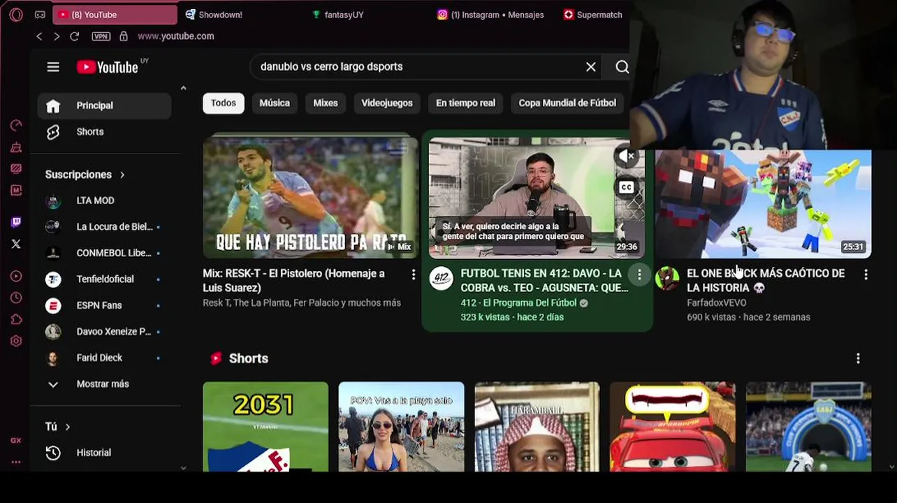Image resolution: width=897 pixels, height=503 pixels.
Task: Click the workspaces icon beside Opera logo
Action: click(x=40, y=15)
